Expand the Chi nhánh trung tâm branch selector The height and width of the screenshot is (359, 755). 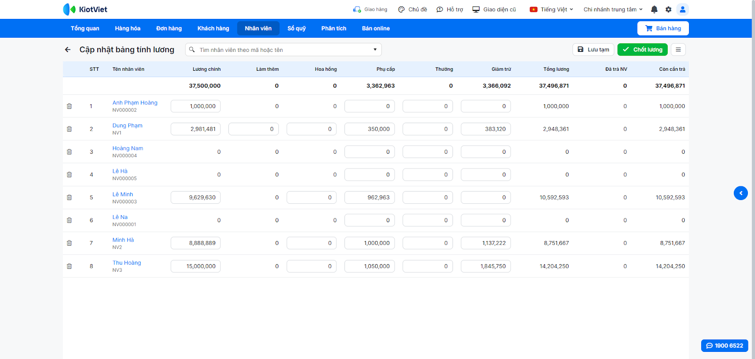pos(613,9)
